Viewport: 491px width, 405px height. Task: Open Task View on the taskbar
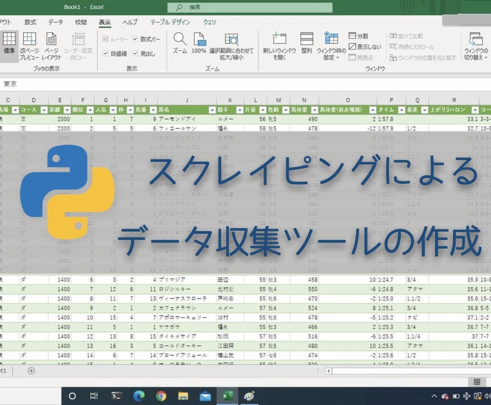point(94,396)
